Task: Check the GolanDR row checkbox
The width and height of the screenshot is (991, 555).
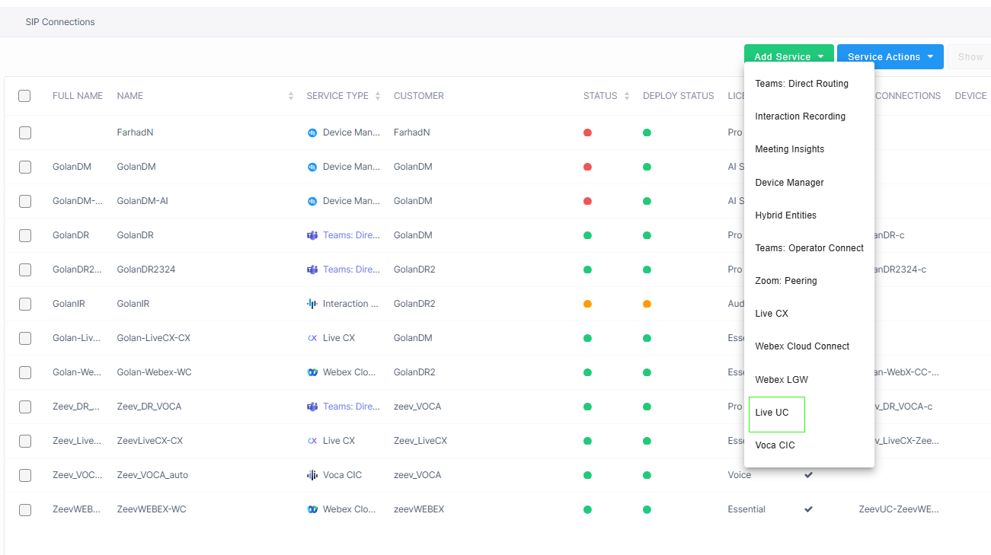Action: 25,235
